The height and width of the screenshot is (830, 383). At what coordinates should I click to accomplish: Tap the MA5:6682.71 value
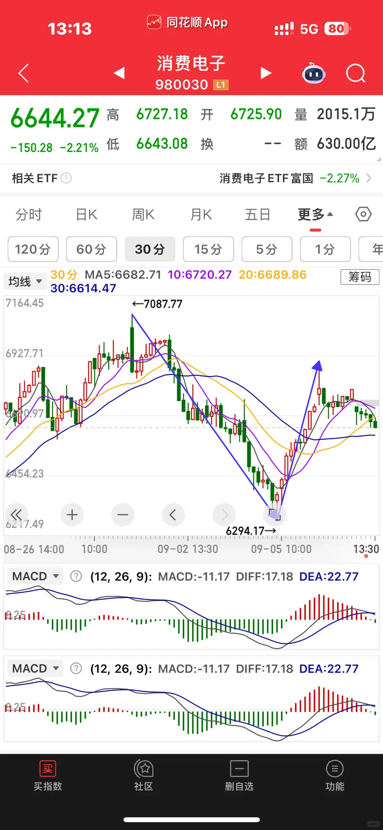pos(123,275)
